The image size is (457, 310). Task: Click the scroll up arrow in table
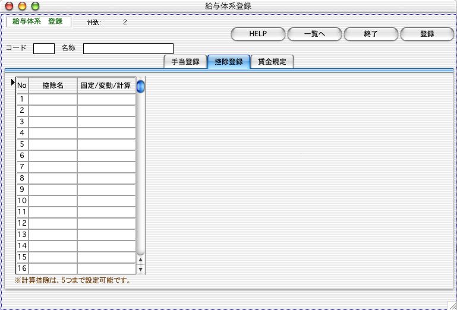click(x=141, y=260)
